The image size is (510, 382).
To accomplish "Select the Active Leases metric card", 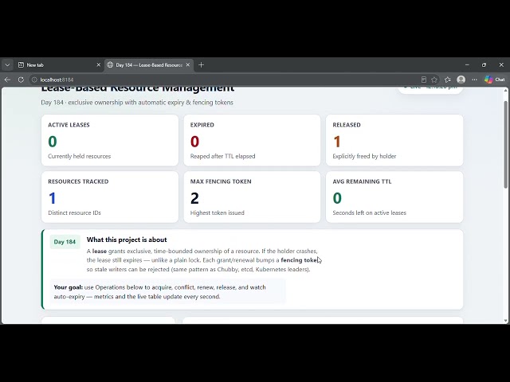I will pyautogui.click(x=110, y=140).
